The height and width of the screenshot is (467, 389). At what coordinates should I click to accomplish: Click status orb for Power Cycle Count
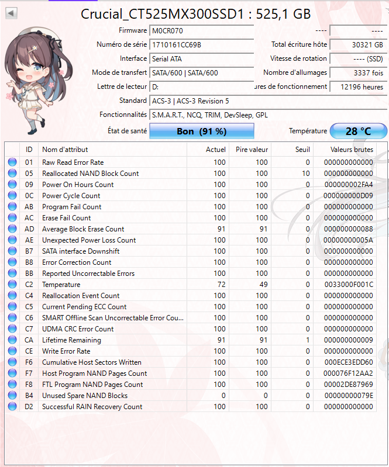pyautogui.click(x=12, y=195)
